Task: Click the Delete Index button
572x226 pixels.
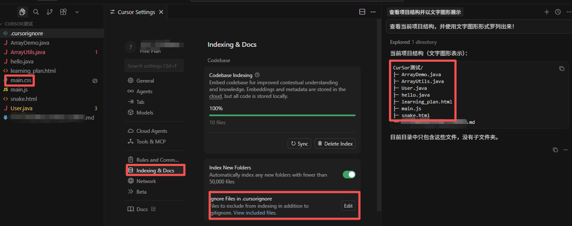Action: coord(335,143)
